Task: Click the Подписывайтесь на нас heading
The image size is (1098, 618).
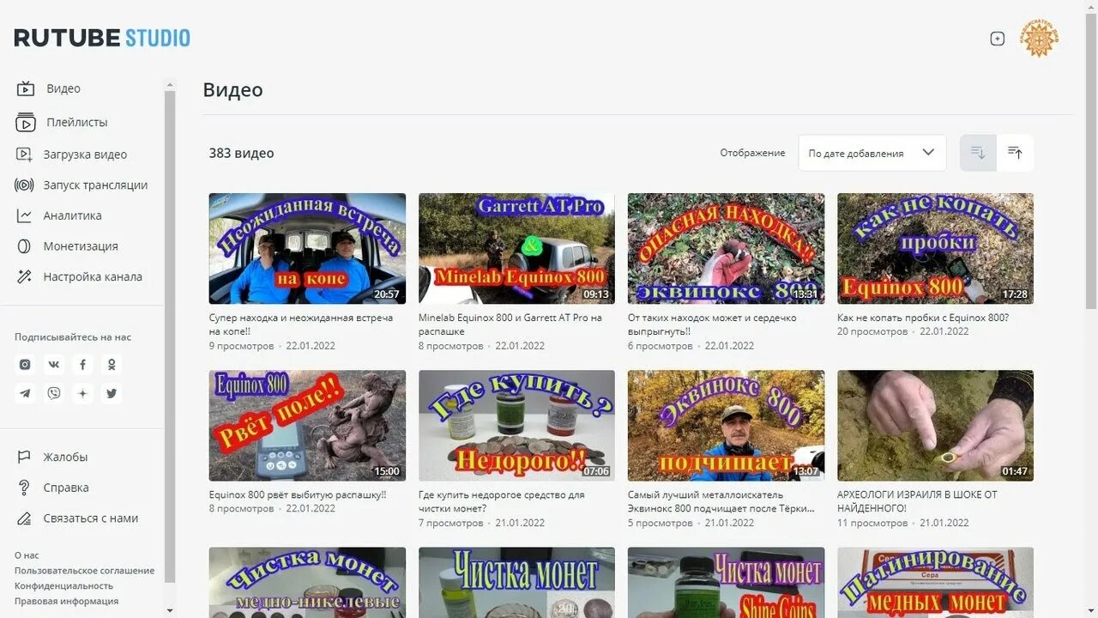Action: coord(73,337)
